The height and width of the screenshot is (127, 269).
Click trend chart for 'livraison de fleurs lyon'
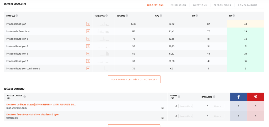point(103,31)
